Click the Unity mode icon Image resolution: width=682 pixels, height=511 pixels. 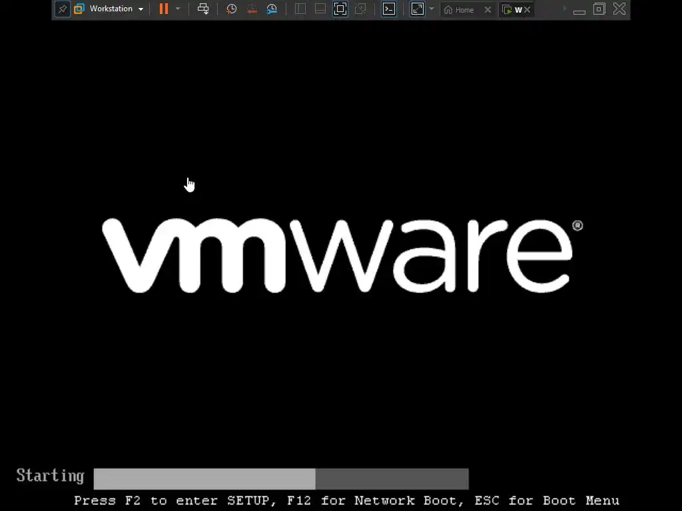click(x=360, y=9)
